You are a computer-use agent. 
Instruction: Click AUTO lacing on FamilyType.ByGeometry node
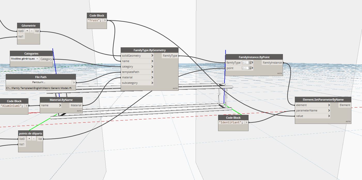coord(175,88)
